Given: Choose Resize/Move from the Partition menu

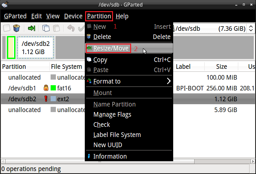Looking at the screenshot, I should click(x=111, y=48).
